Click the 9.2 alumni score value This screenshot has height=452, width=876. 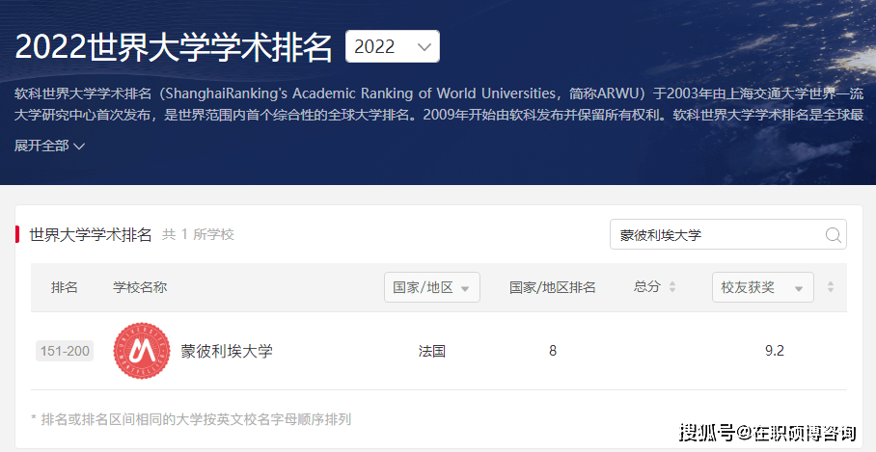pos(774,351)
